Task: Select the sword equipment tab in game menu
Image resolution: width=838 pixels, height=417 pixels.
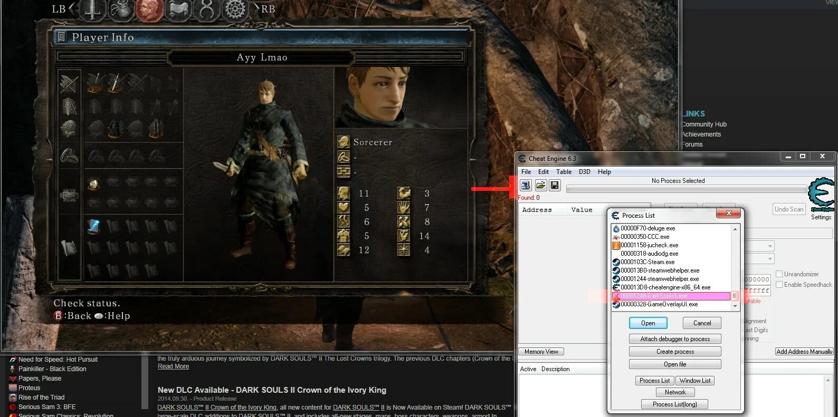Action: (x=93, y=9)
